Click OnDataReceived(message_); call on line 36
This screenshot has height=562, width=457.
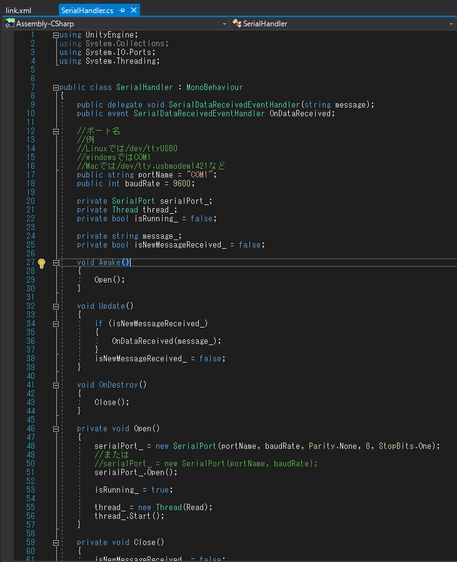coord(167,341)
